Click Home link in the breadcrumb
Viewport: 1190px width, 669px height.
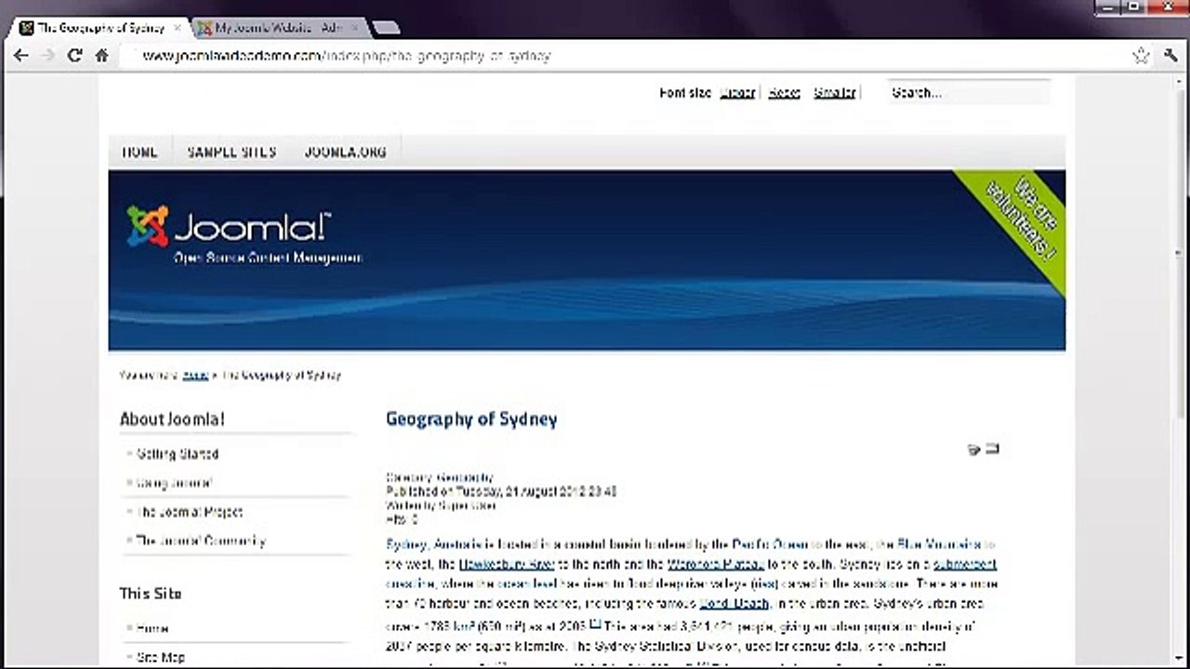click(x=195, y=375)
